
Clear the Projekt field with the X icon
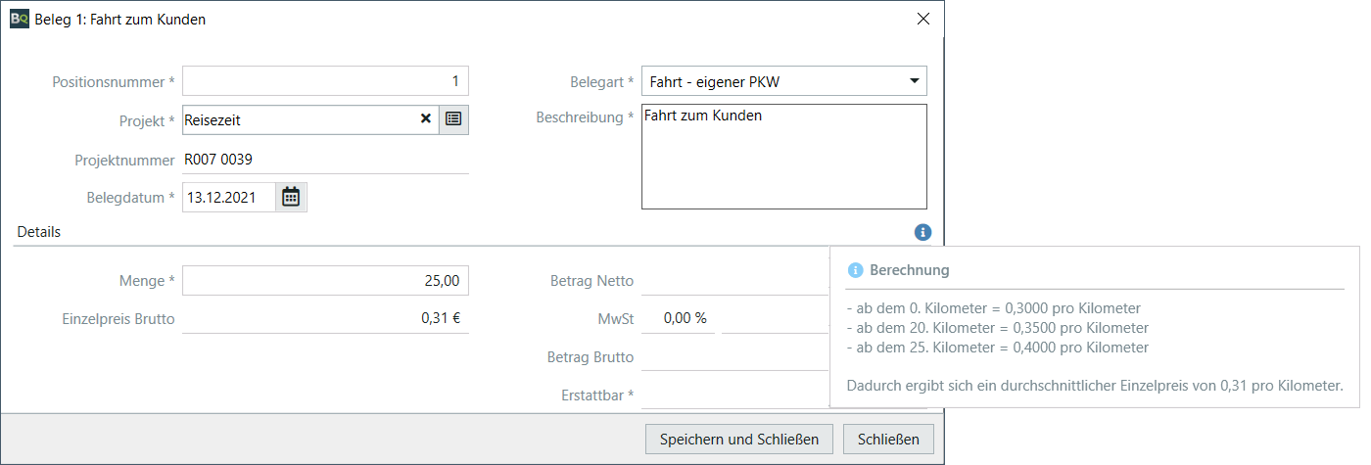pos(426,119)
